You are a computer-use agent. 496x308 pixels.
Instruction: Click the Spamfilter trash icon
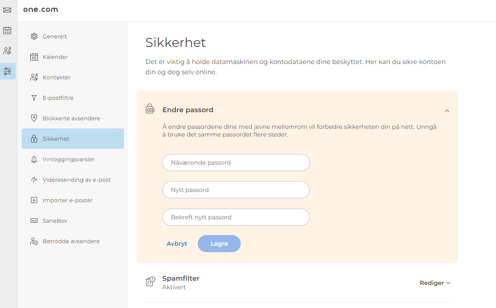[150, 281]
